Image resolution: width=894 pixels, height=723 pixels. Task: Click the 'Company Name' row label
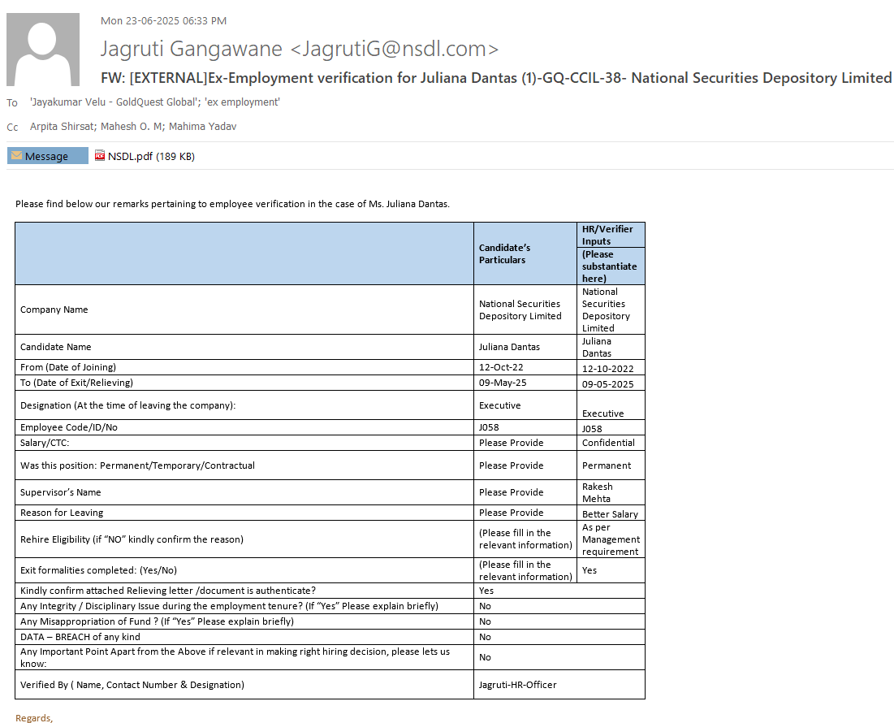54,310
